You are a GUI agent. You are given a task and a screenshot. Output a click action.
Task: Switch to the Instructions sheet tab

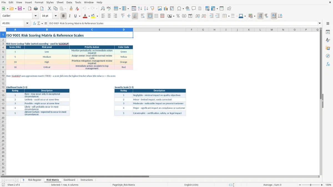(x=87, y=180)
